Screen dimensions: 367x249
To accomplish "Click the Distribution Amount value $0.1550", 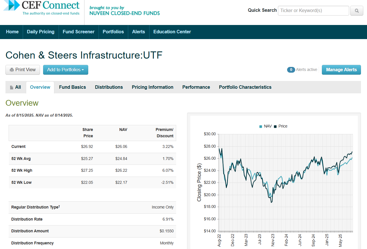I will tap(167, 231).
